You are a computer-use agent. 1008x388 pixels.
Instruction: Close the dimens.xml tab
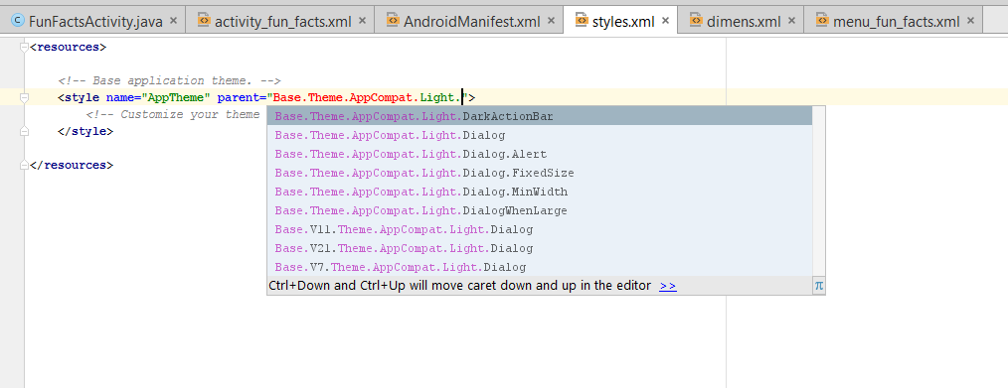[792, 21]
